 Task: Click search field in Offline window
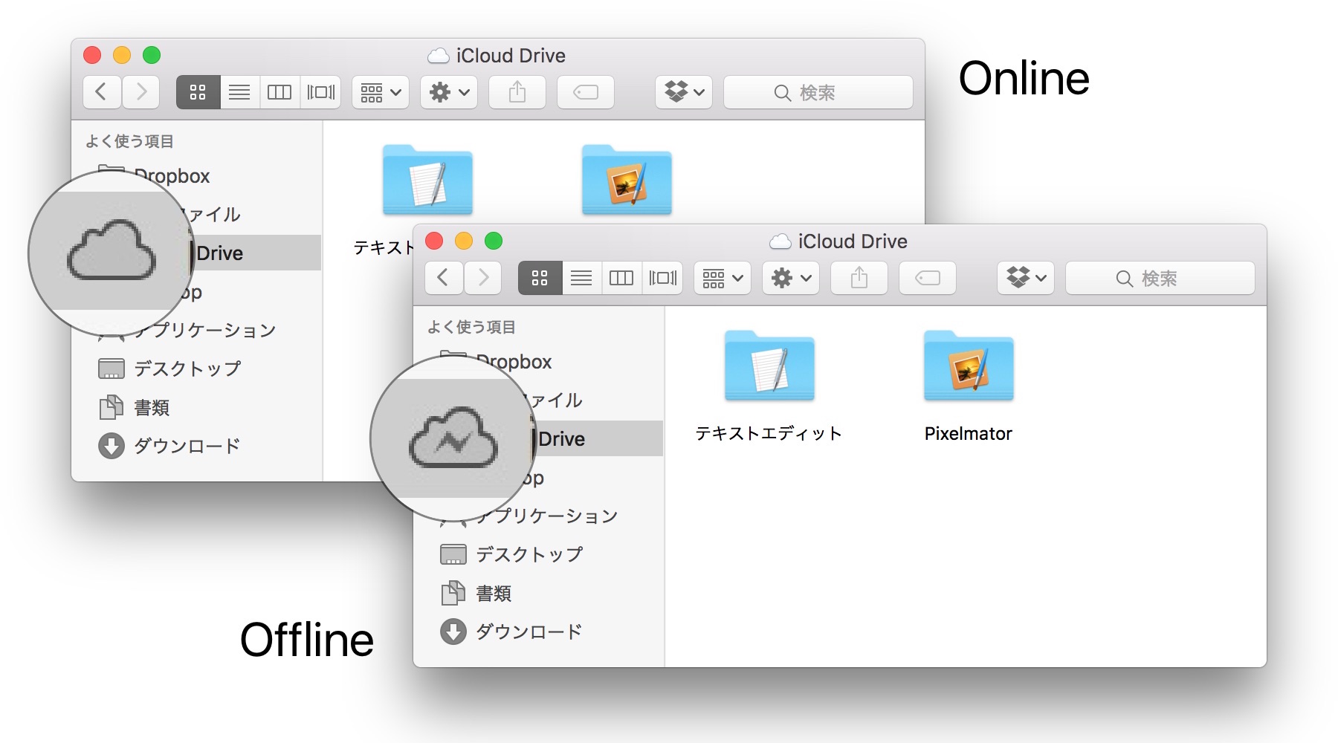(1160, 278)
